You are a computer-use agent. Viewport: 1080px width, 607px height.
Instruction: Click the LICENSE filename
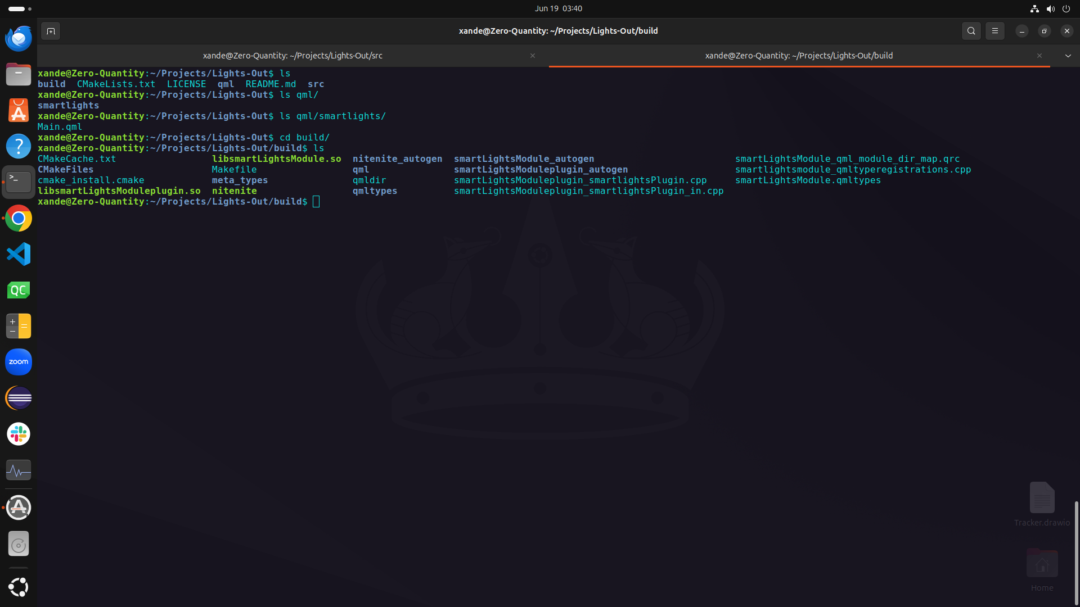(187, 84)
